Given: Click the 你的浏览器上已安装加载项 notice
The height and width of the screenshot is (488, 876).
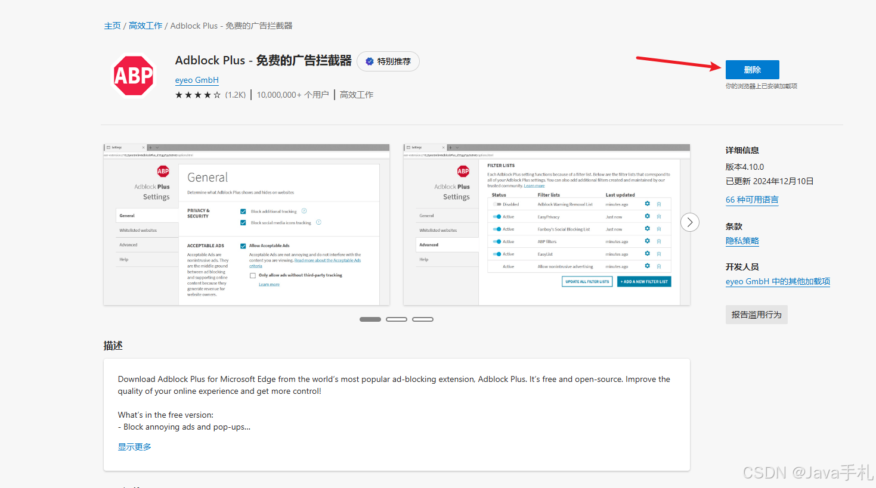Looking at the screenshot, I should [762, 86].
